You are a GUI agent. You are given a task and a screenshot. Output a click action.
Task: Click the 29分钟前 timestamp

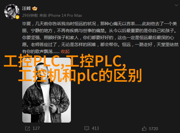click(30, 15)
